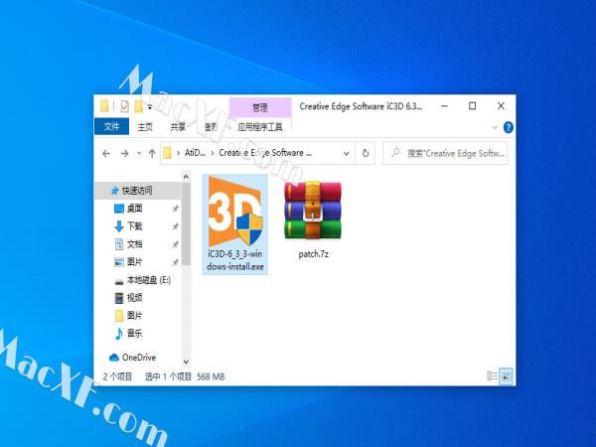
Task: Click the AtiD... breadcrumb segment
Action: coord(195,153)
